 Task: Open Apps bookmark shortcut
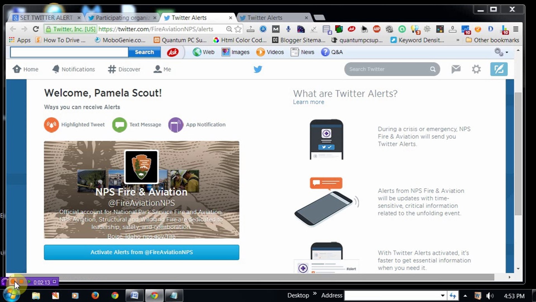coord(20,40)
